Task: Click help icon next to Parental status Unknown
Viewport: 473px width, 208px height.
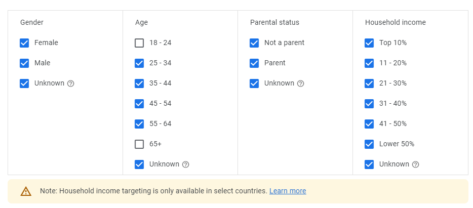Action: click(301, 84)
